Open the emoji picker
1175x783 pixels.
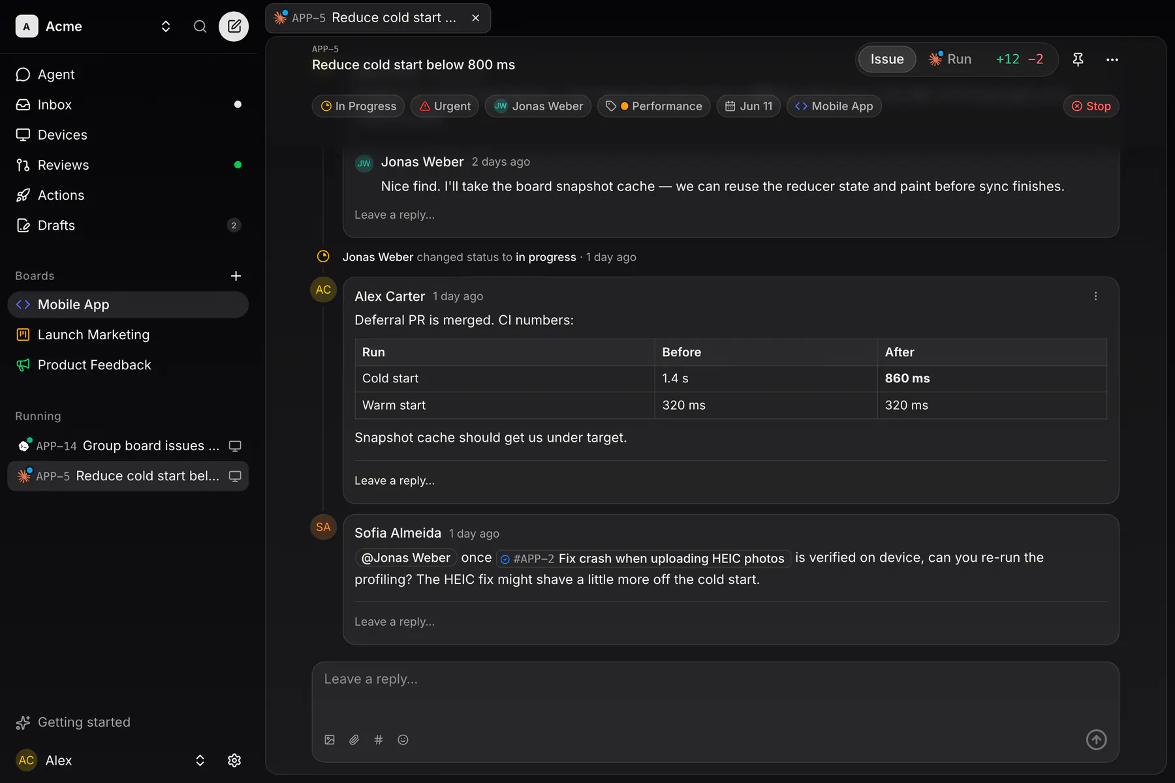click(x=403, y=740)
